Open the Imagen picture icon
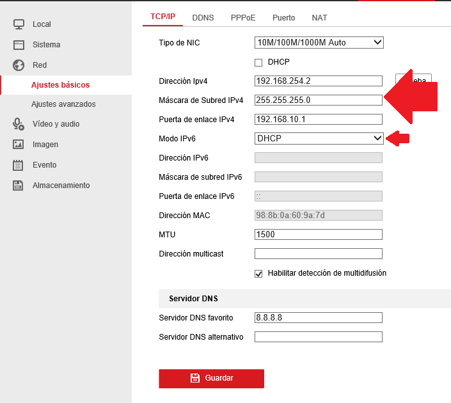Image resolution: width=451 pixels, height=403 pixels. click(18, 145)
